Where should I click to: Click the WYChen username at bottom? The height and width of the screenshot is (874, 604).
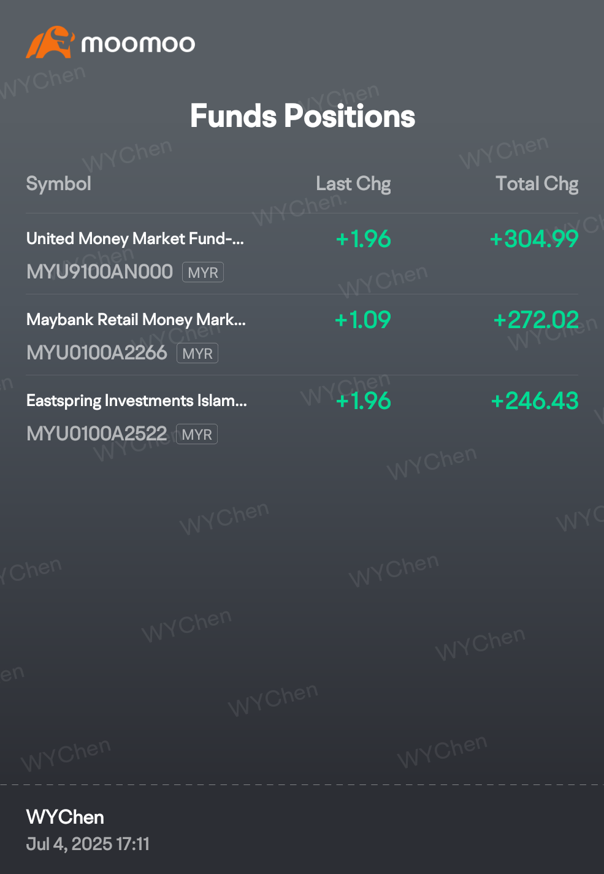point(65,817)
